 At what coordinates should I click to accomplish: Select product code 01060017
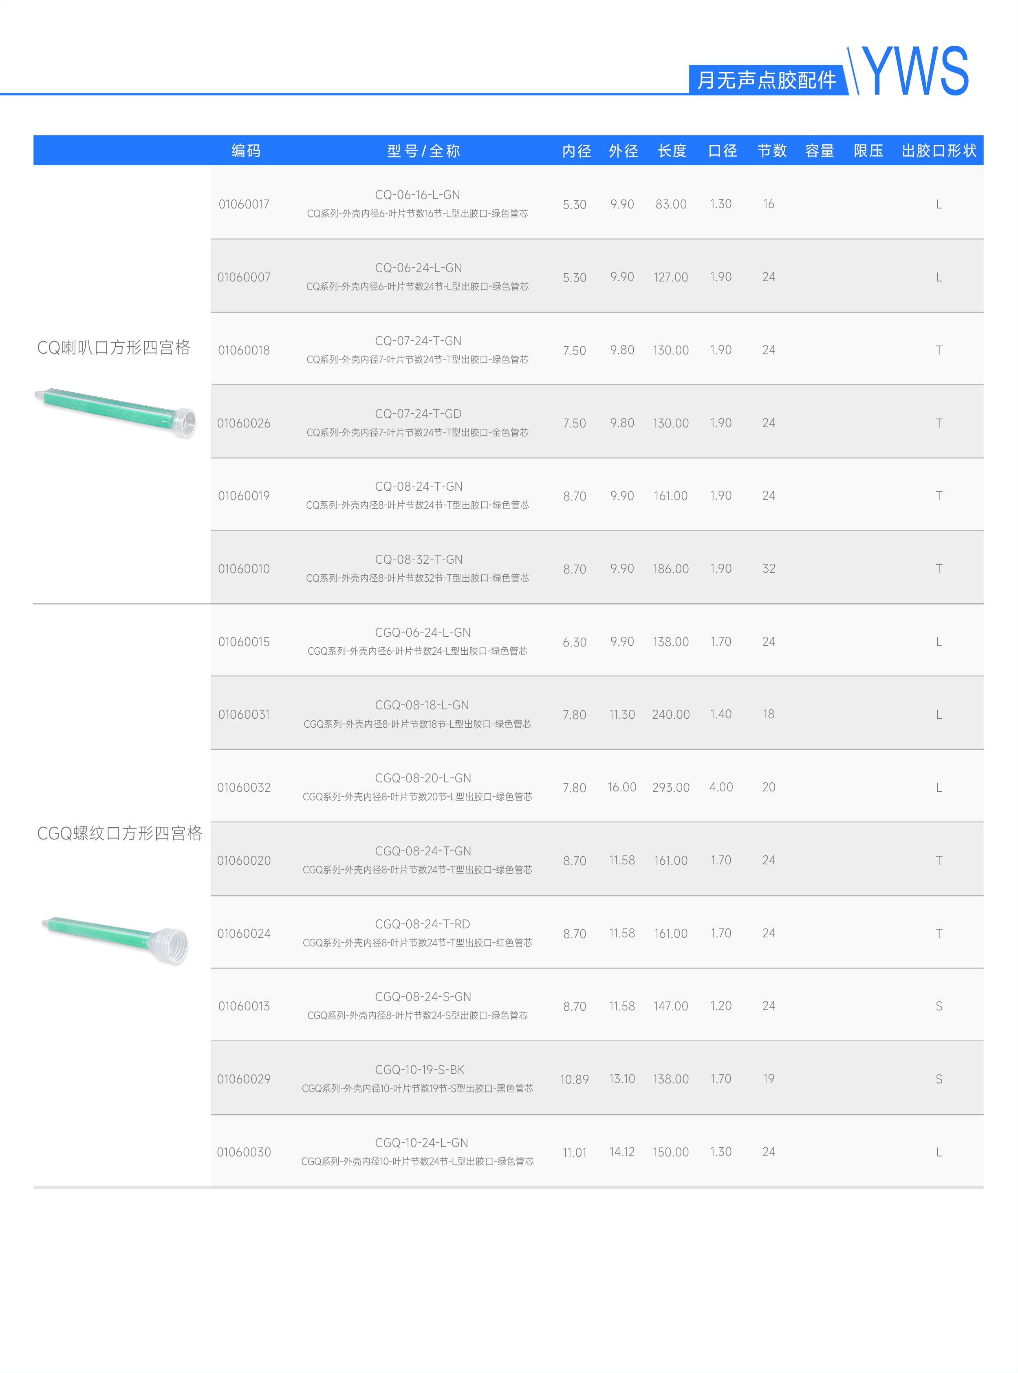point(244,204)
